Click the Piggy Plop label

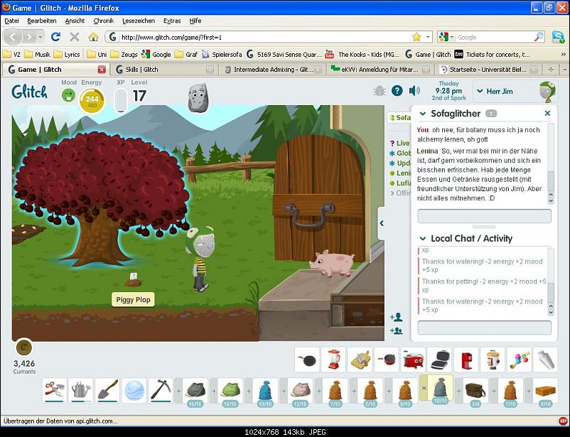[x=133, y=300]
